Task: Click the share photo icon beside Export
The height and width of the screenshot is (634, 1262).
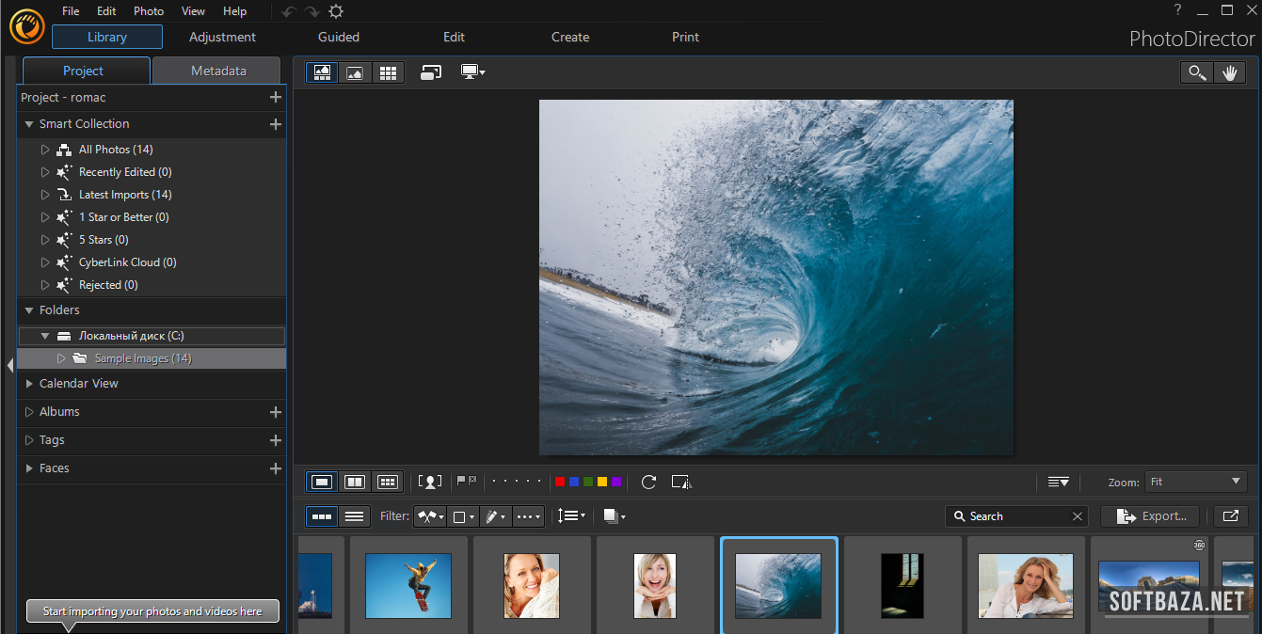Action: pyautogui.click(x=1230, y=515)
